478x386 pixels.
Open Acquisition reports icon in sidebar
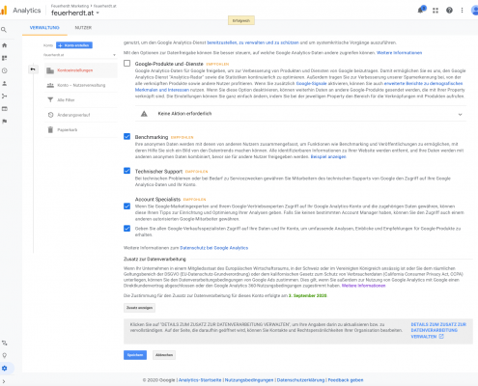tap(5, 96)
